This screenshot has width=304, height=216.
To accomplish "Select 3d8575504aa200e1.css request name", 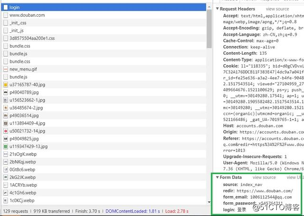I will (x=32, y=38).
